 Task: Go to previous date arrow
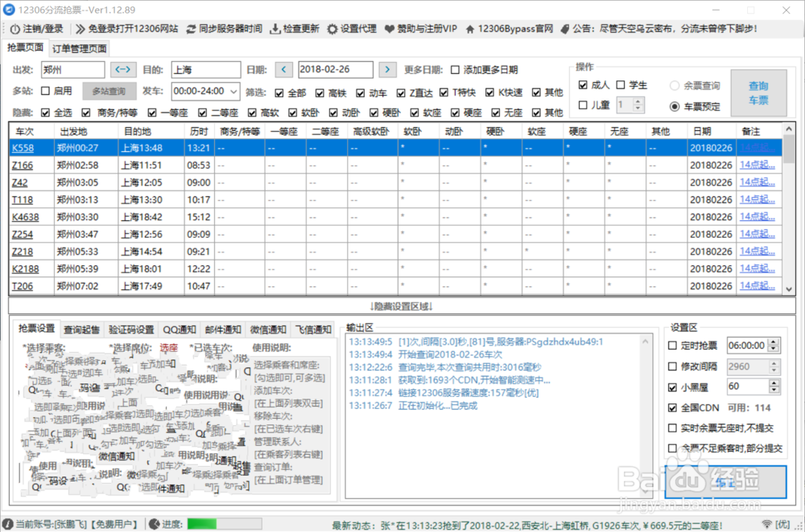click(284, 69)
